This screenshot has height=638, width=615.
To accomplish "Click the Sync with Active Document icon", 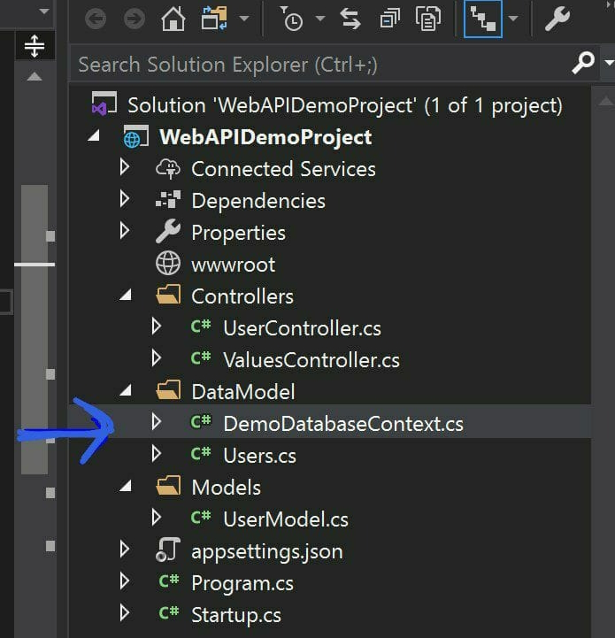I will click(350, 19).
